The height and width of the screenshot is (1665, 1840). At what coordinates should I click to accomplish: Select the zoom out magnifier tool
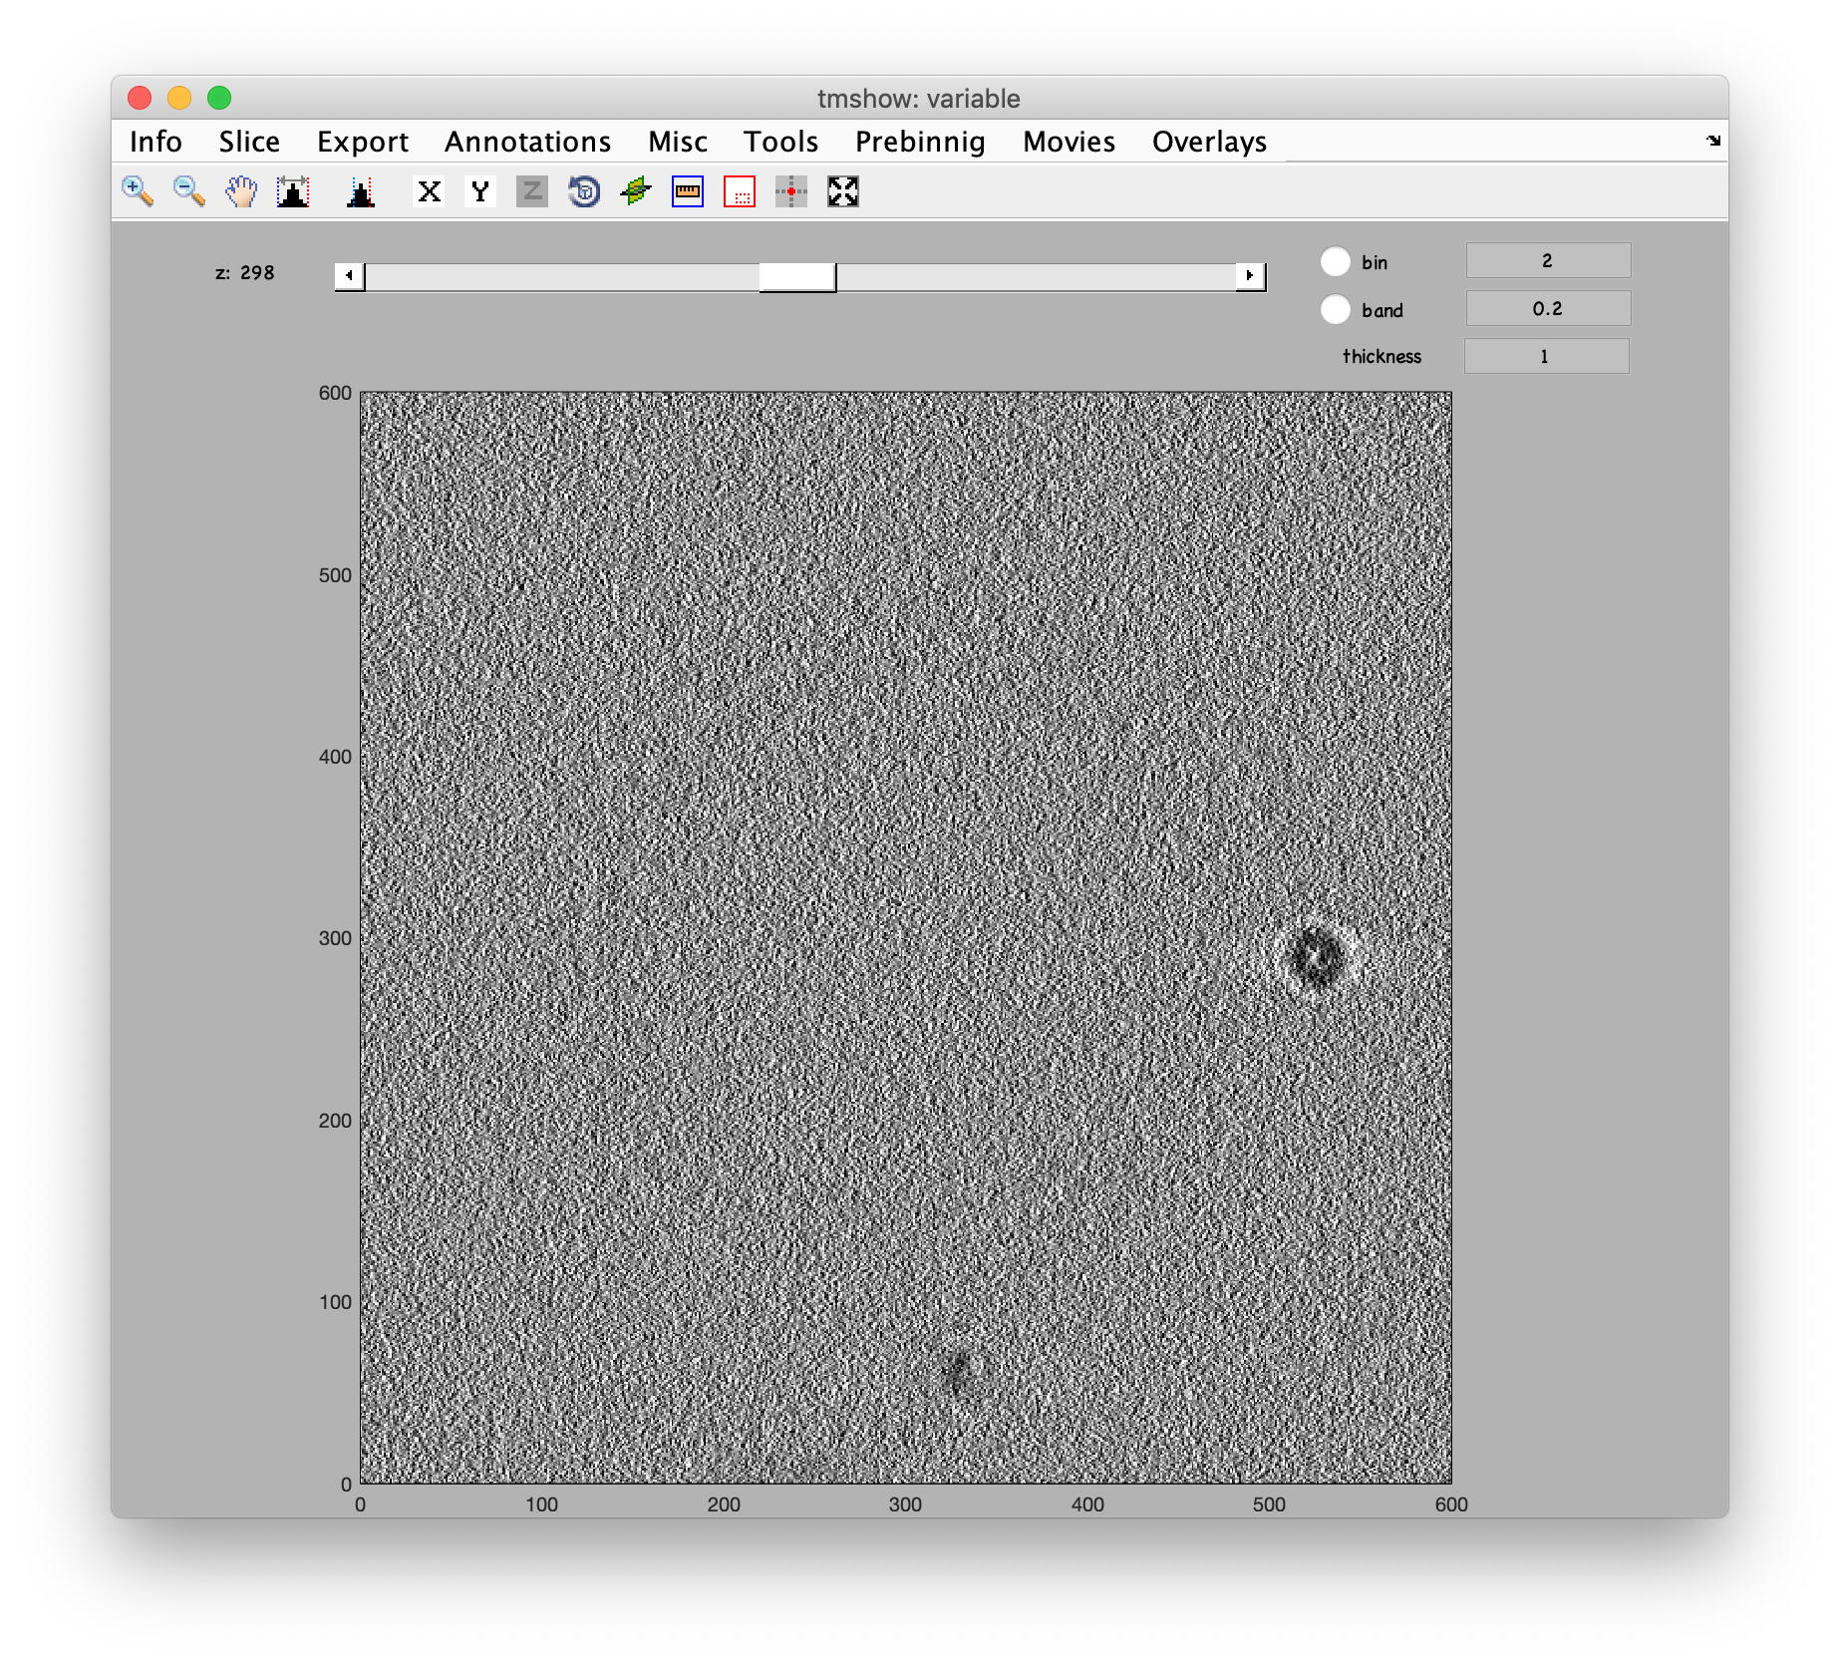[x=189, y=191]
